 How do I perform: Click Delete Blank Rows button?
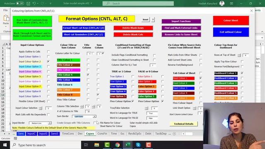tap(133, 28)
